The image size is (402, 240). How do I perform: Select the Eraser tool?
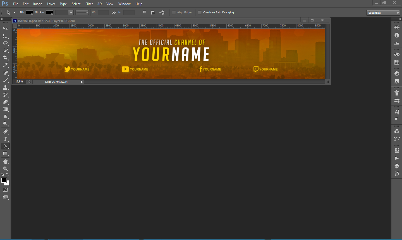[5, 102]
